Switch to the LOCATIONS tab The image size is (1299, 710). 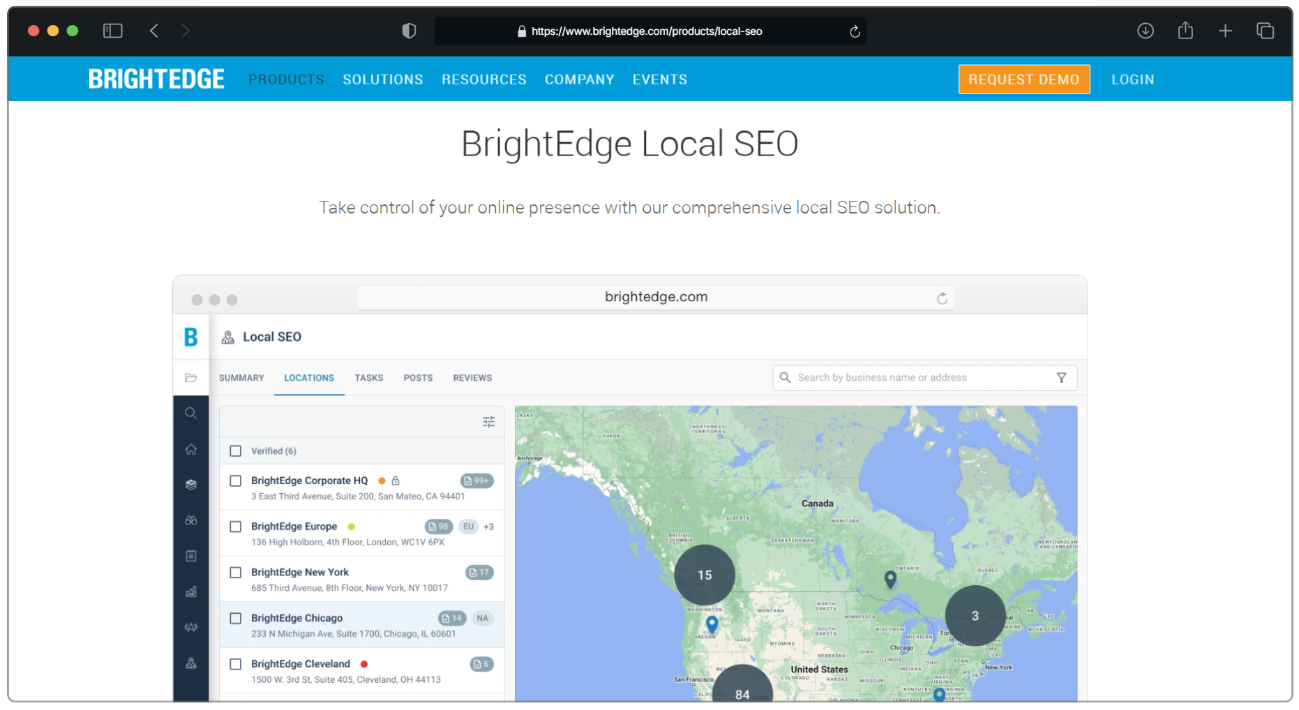coord(309,378)
